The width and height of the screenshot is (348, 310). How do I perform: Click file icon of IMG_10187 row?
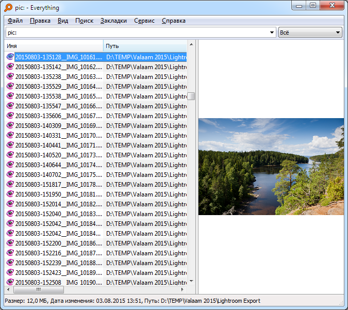pyautogui.click(x=10, y=252)
